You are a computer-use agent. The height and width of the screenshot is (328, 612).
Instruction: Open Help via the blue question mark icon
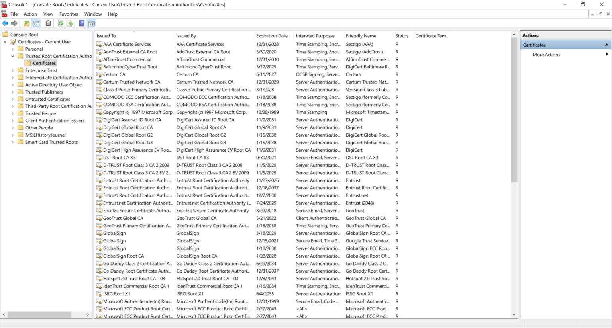pos(82,23)
